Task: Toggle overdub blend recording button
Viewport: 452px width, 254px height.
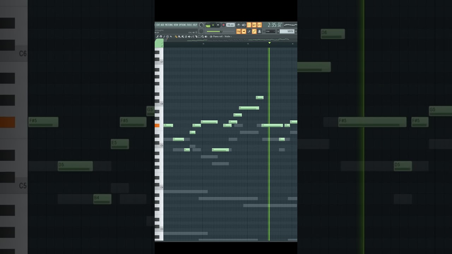Action: (254, 25)
